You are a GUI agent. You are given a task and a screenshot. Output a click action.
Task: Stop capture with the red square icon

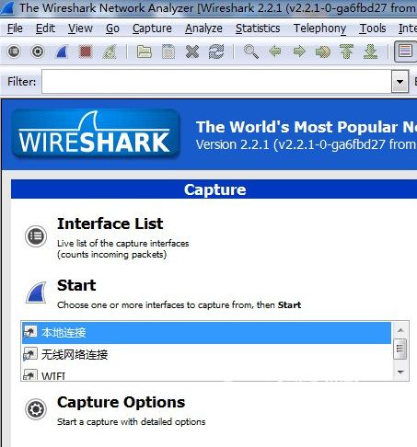[x=86, y=52]
